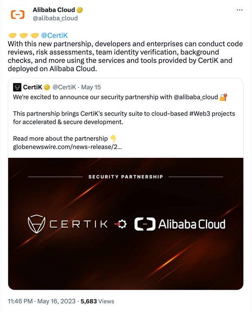The height and width of the screenshot is (312, 252).
Task: Open the globenewswire.com news release link
Action: [68, 146]
